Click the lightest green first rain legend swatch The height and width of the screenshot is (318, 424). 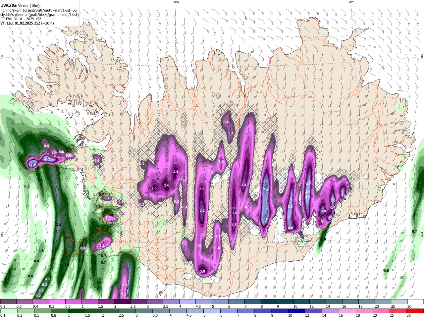[x=8, y=311]
